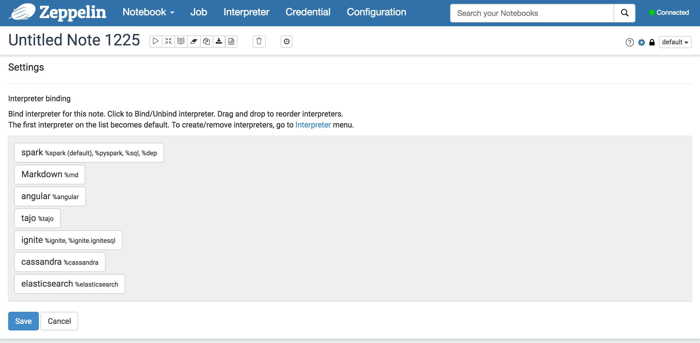
Task: Export the note with the download icon
Action: (x=219, y=42)
